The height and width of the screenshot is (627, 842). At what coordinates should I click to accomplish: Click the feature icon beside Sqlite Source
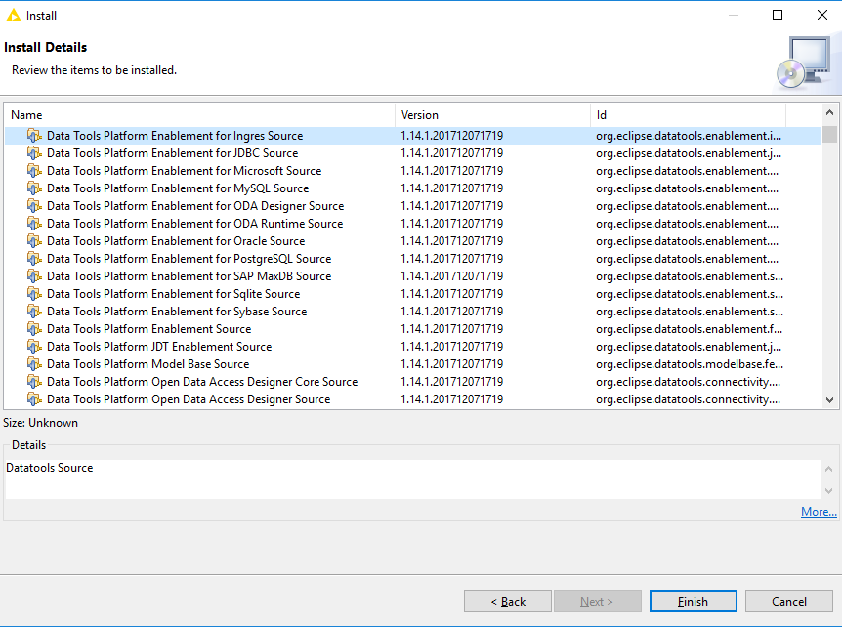click(34, 294)
